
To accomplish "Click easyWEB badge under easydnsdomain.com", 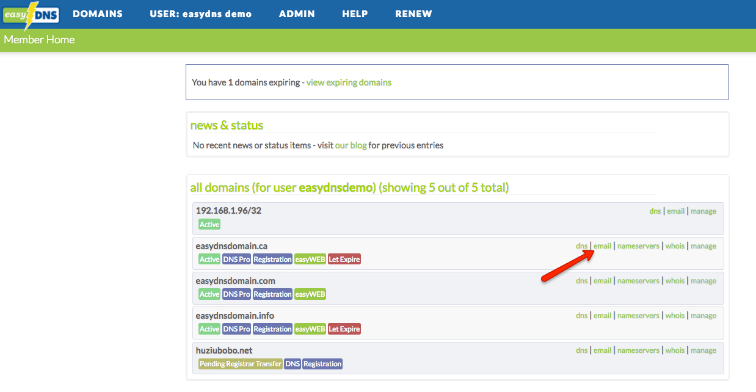I will (x=310, y=294).
